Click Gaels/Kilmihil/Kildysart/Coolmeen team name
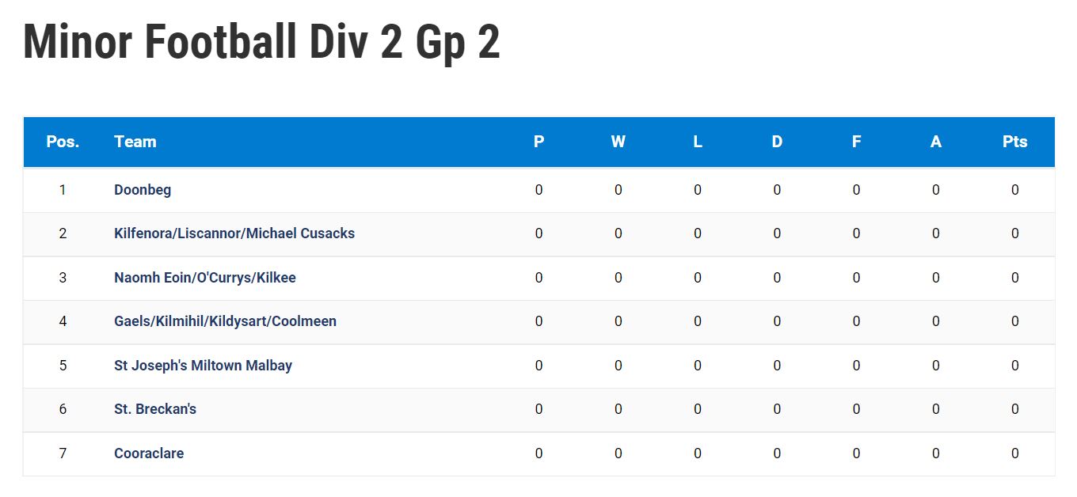The width and height of the screenshot is (1077, 497). point(225,321)
